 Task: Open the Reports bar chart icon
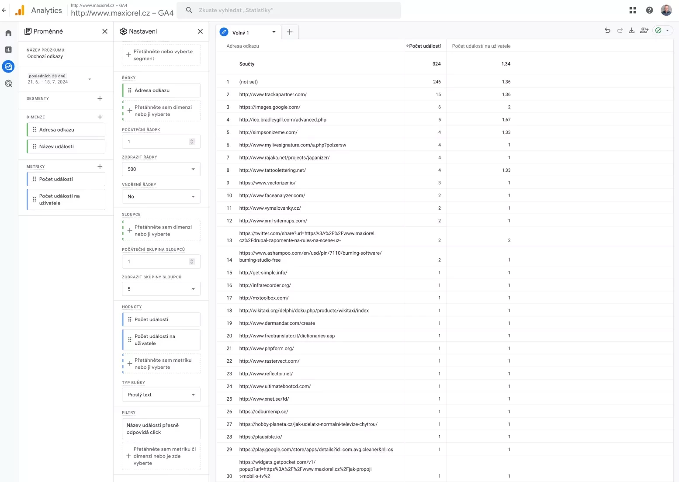8,50
